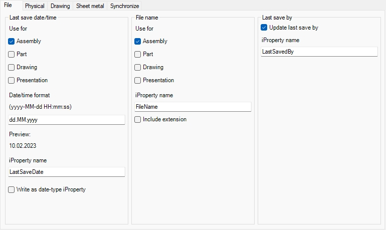Image resolution: width=386 pixels, height=230 pixels.
Task: Click the date/time format field dd.MM.yyyy
Action: tap(66, 120)
